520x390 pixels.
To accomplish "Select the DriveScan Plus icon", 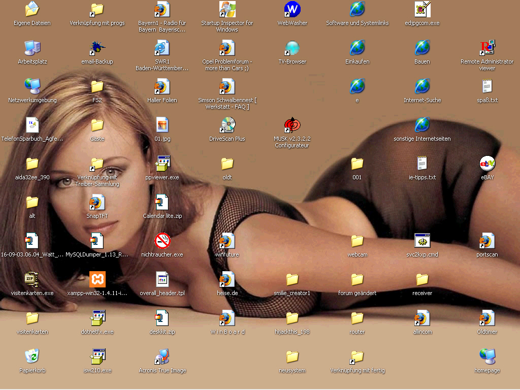I will [227, 126].
